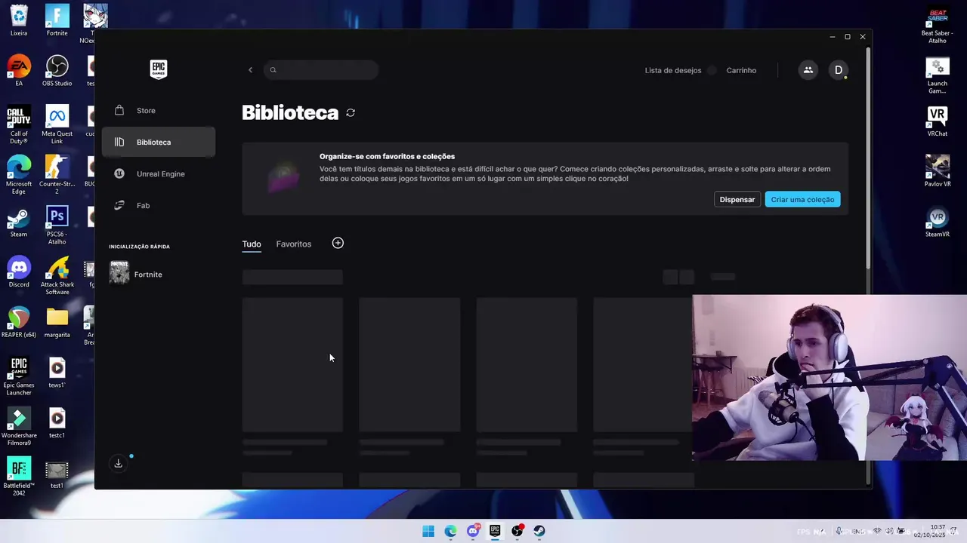Screen dimensions: 967x543
Task: Open the friends list icon
Action: coord(808,70)
